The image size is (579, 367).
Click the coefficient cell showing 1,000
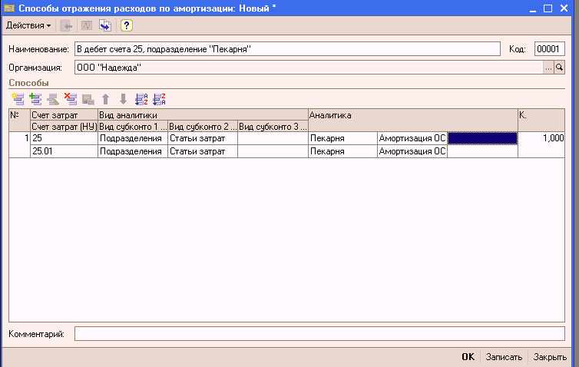point(541,138)
